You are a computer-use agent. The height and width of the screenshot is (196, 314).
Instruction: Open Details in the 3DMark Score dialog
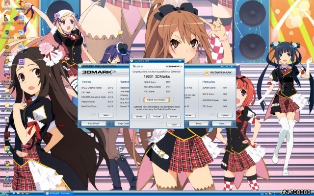(139, 117)
